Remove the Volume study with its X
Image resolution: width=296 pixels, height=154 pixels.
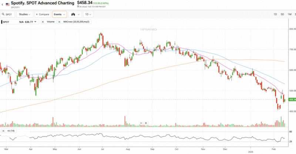43,22
